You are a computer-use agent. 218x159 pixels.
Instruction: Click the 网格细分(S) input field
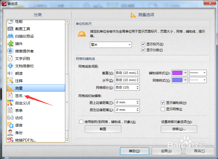coord(127,87)
